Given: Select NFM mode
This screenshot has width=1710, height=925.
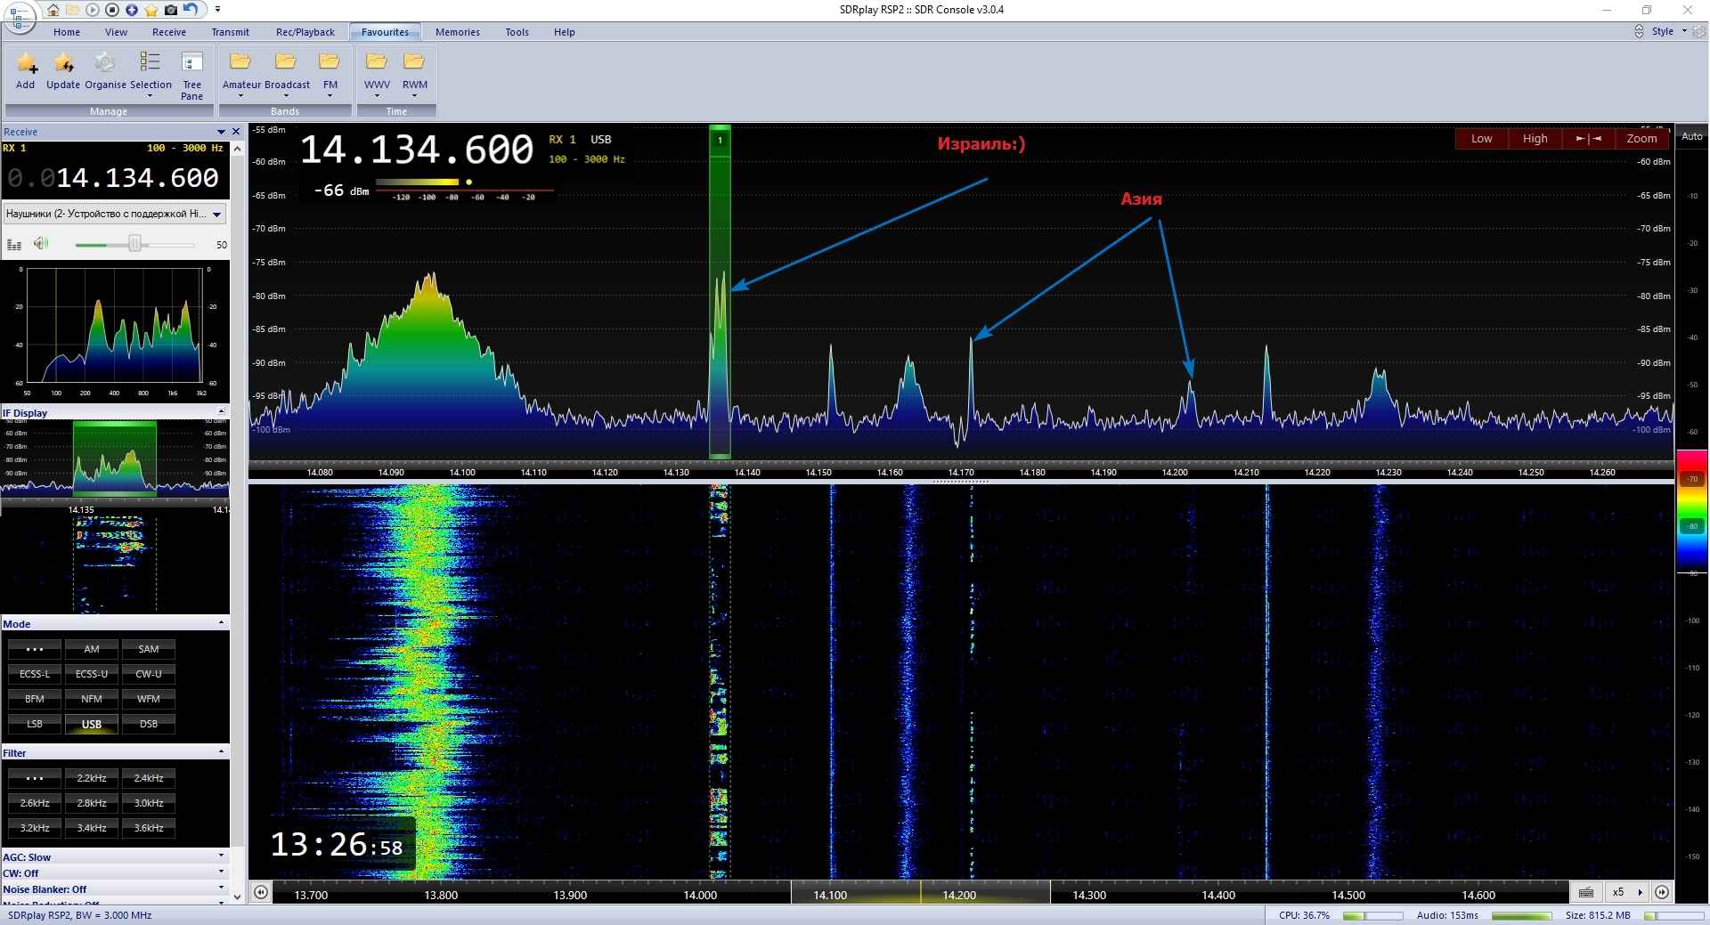Looking at the screenshot, I should (92, 699).
